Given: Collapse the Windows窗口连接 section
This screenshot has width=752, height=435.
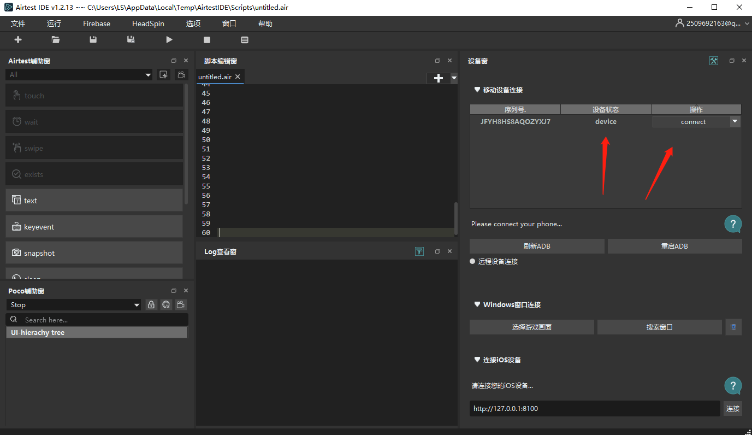Looking at the screenshot, I should 477,304.
